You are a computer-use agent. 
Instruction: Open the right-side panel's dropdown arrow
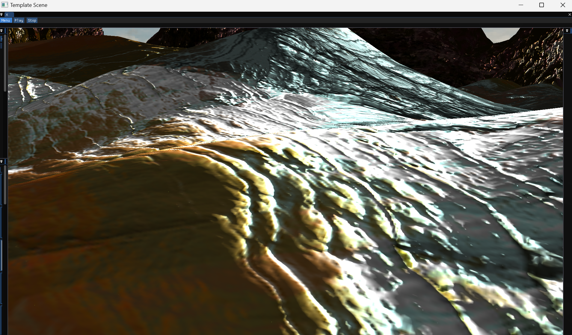pos(567,31)
